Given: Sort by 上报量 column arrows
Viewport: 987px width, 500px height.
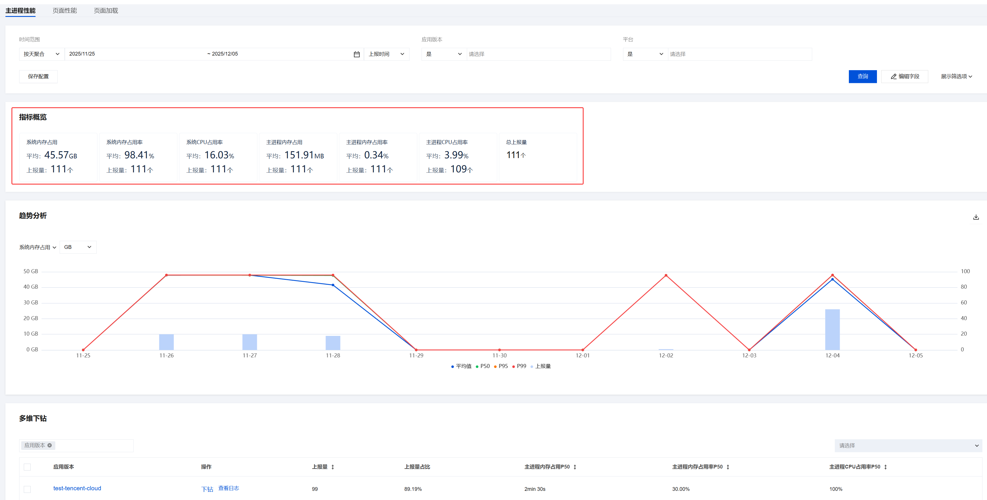Looking at the screenshot, I should (332, 467).
